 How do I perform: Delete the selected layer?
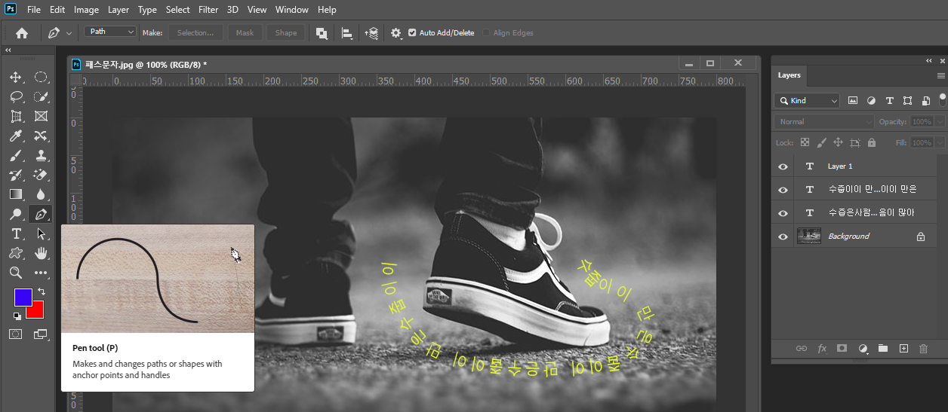pyautogui.click(x=923, y=349)
